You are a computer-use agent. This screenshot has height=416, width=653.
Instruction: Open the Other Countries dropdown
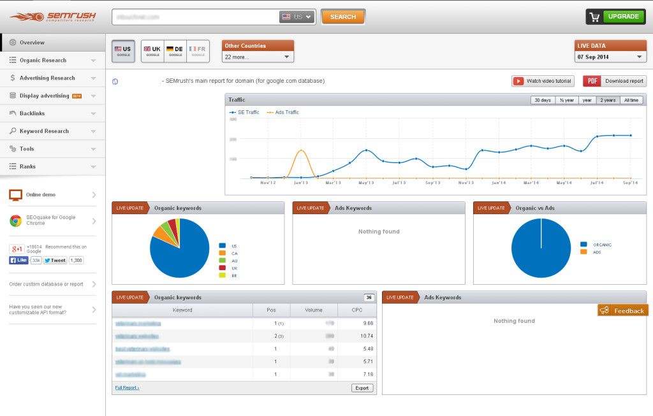[x=258, y=57]
